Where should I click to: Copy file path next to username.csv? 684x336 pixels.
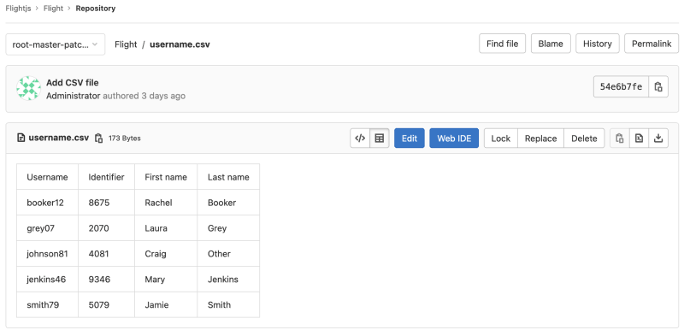click(99, 139)
